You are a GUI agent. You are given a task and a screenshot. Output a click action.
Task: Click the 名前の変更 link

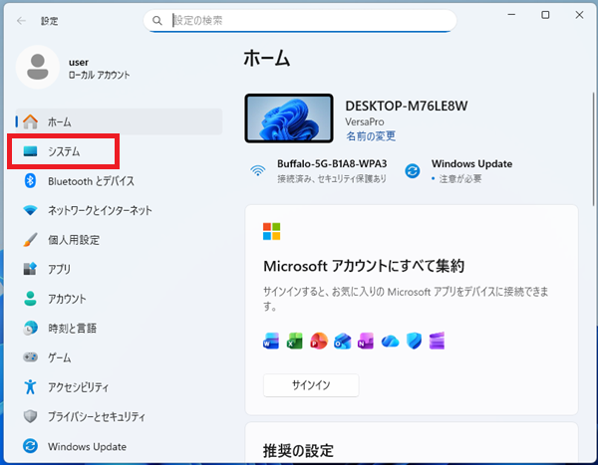(x=371, y=136)
